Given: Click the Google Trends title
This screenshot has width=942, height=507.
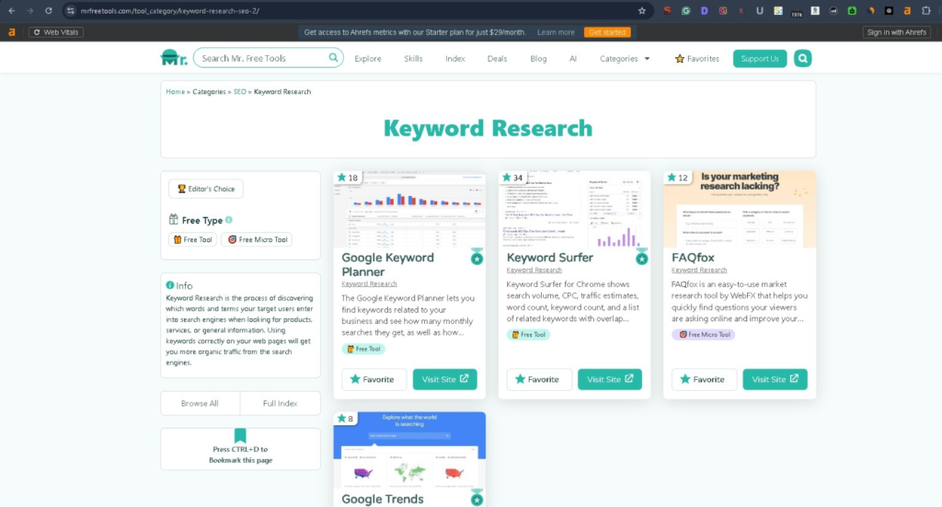Looking at the screenshot, I should (x=382, y=500).
